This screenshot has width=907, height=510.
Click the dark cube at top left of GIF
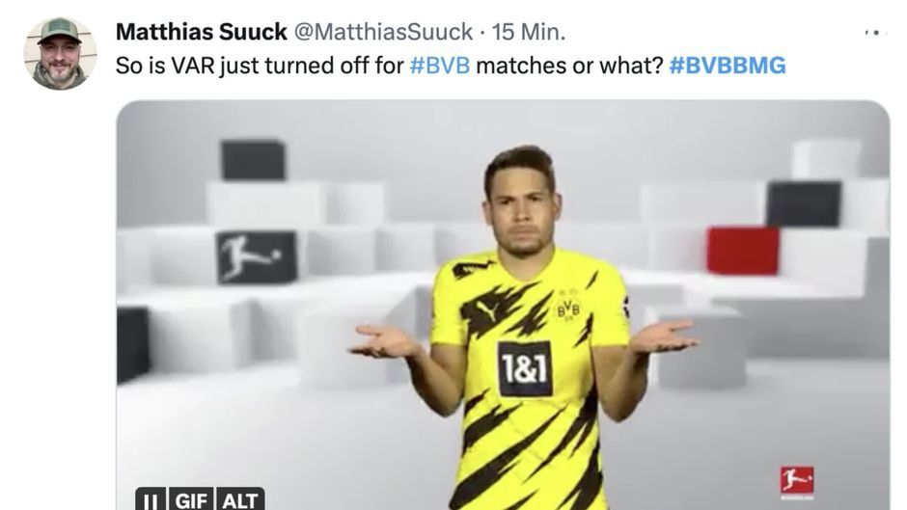[x=254, y=160]
